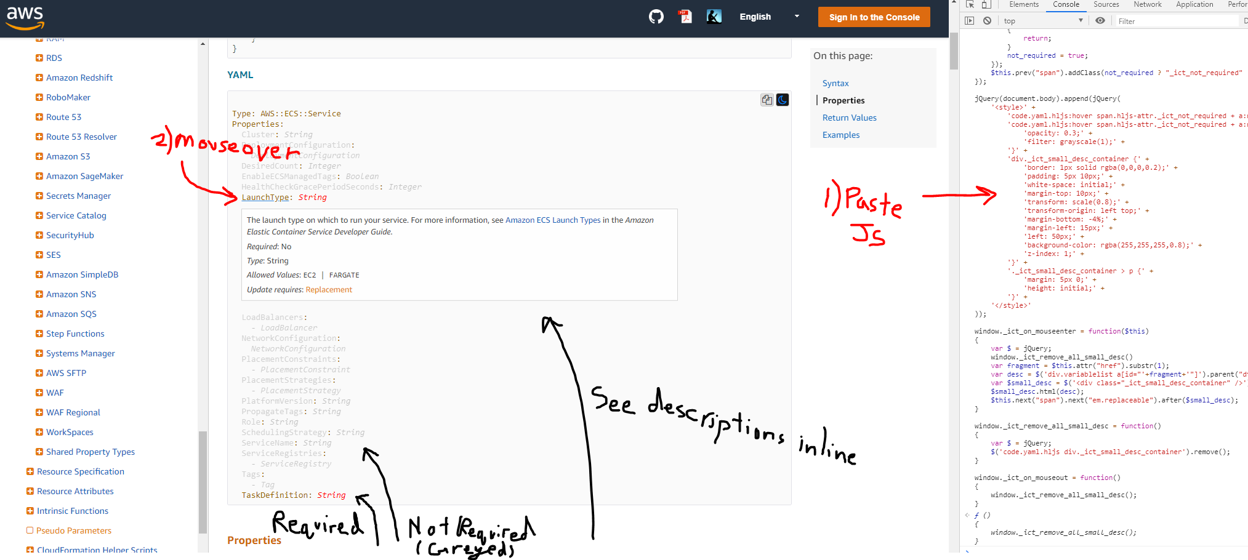The image size is (1248, 560).
Task: Expand Amazon S3 plus icon
Action: tap(39, 156)
